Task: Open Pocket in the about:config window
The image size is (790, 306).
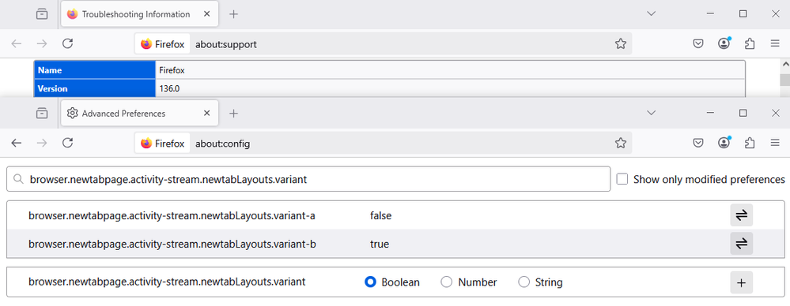Action: pos(697,144)
